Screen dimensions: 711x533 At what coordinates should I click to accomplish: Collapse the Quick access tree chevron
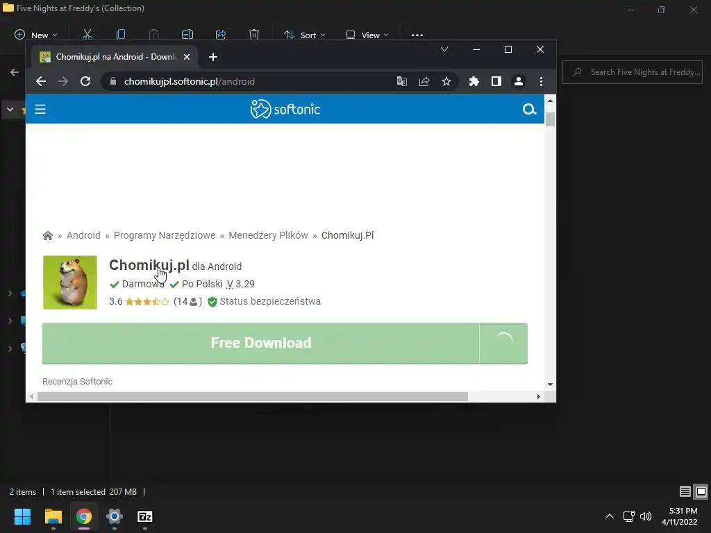pos(10,110)
